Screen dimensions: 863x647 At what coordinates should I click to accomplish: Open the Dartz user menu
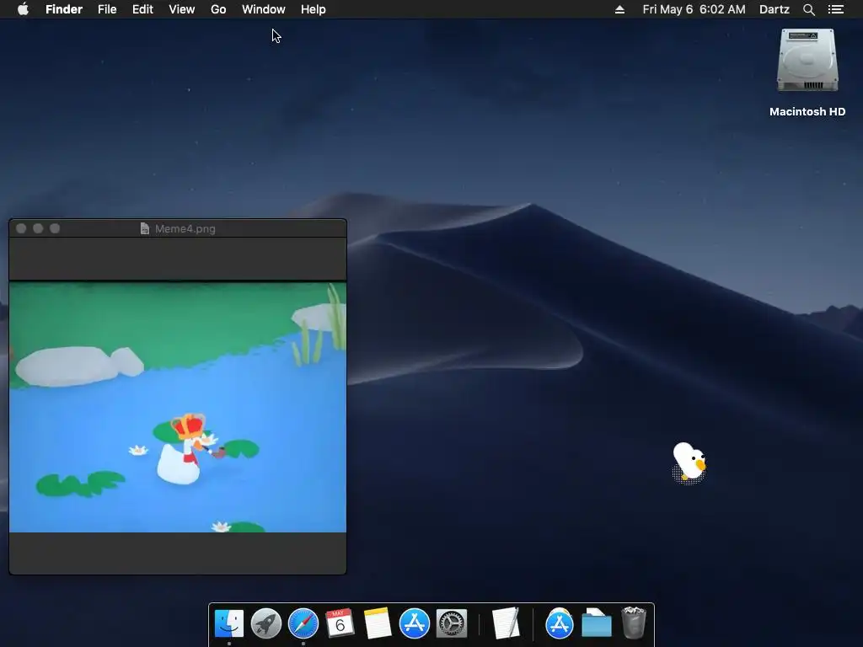click(775, 9)
